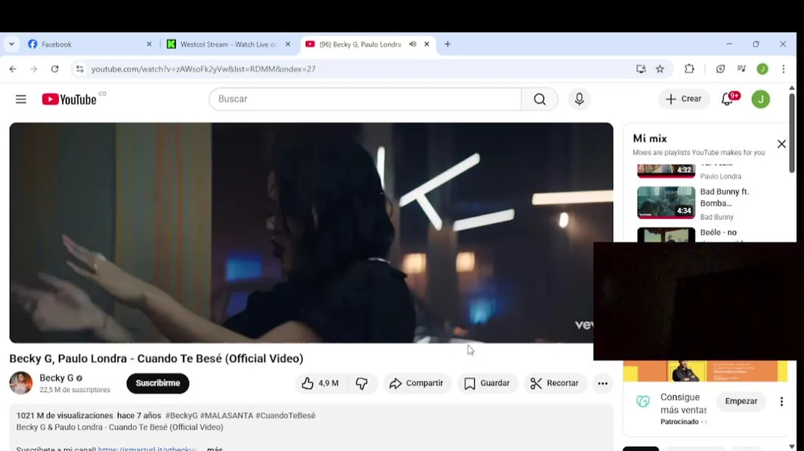The height and width of the screenshot is (451, 804).
Task: Open the Chrome extensions puzzle icon
Action: [x=689, y=69]
